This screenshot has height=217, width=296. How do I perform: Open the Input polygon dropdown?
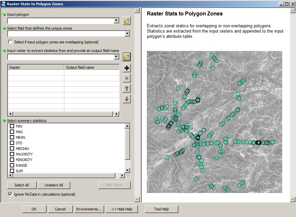pos(117,21)
